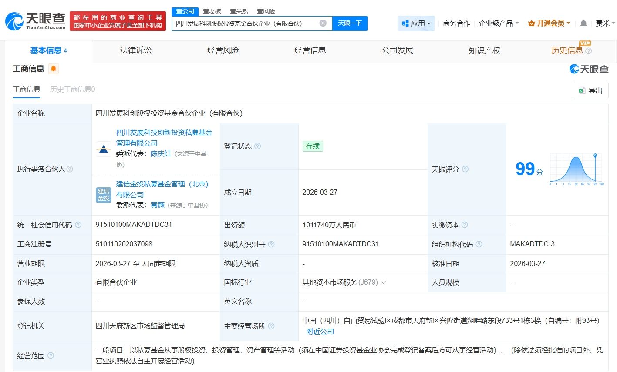
Task: Click the help question mark beside 实缴资本
Action: coord(464,225)
